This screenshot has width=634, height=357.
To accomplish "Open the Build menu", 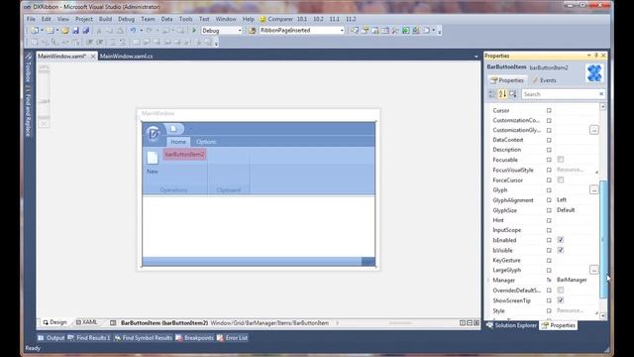I will [105, 19].
